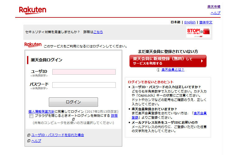Focus the パスワード input field
The image size is (237, 155).
84,85
